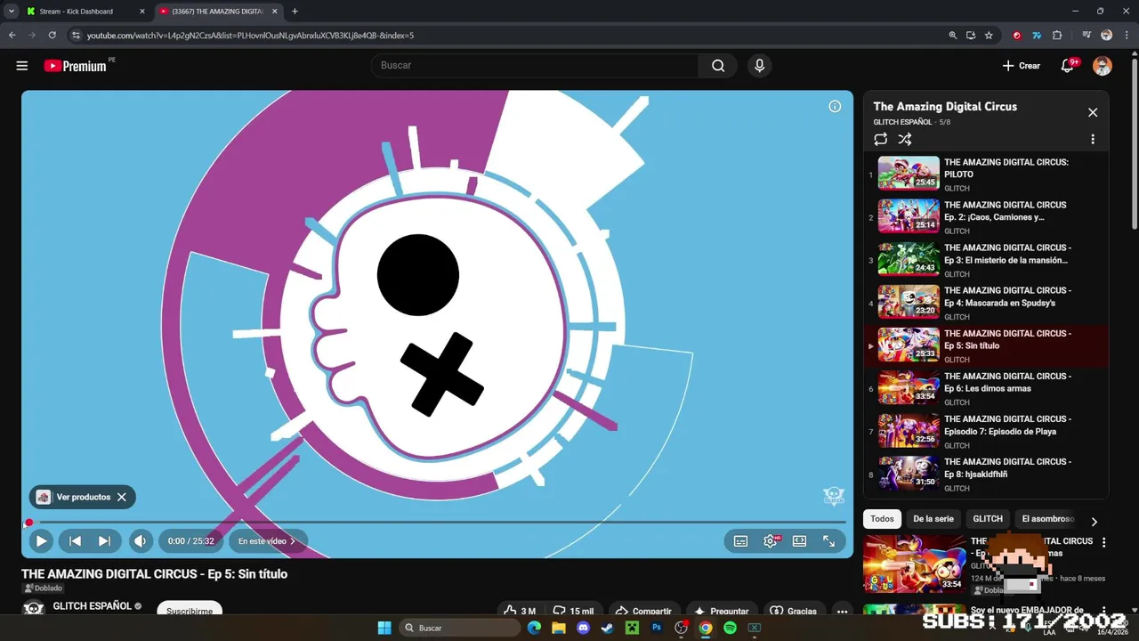Open playlist options three-dot menu
1139x641 pixels.
tap(1093, 139)
